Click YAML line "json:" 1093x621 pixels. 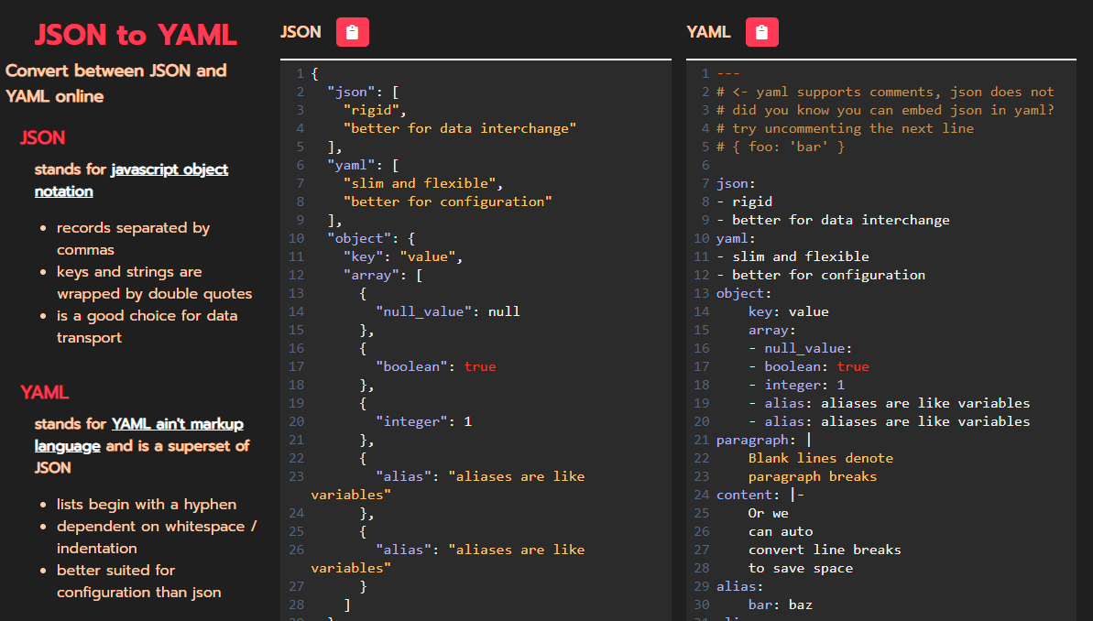point(736,183)
